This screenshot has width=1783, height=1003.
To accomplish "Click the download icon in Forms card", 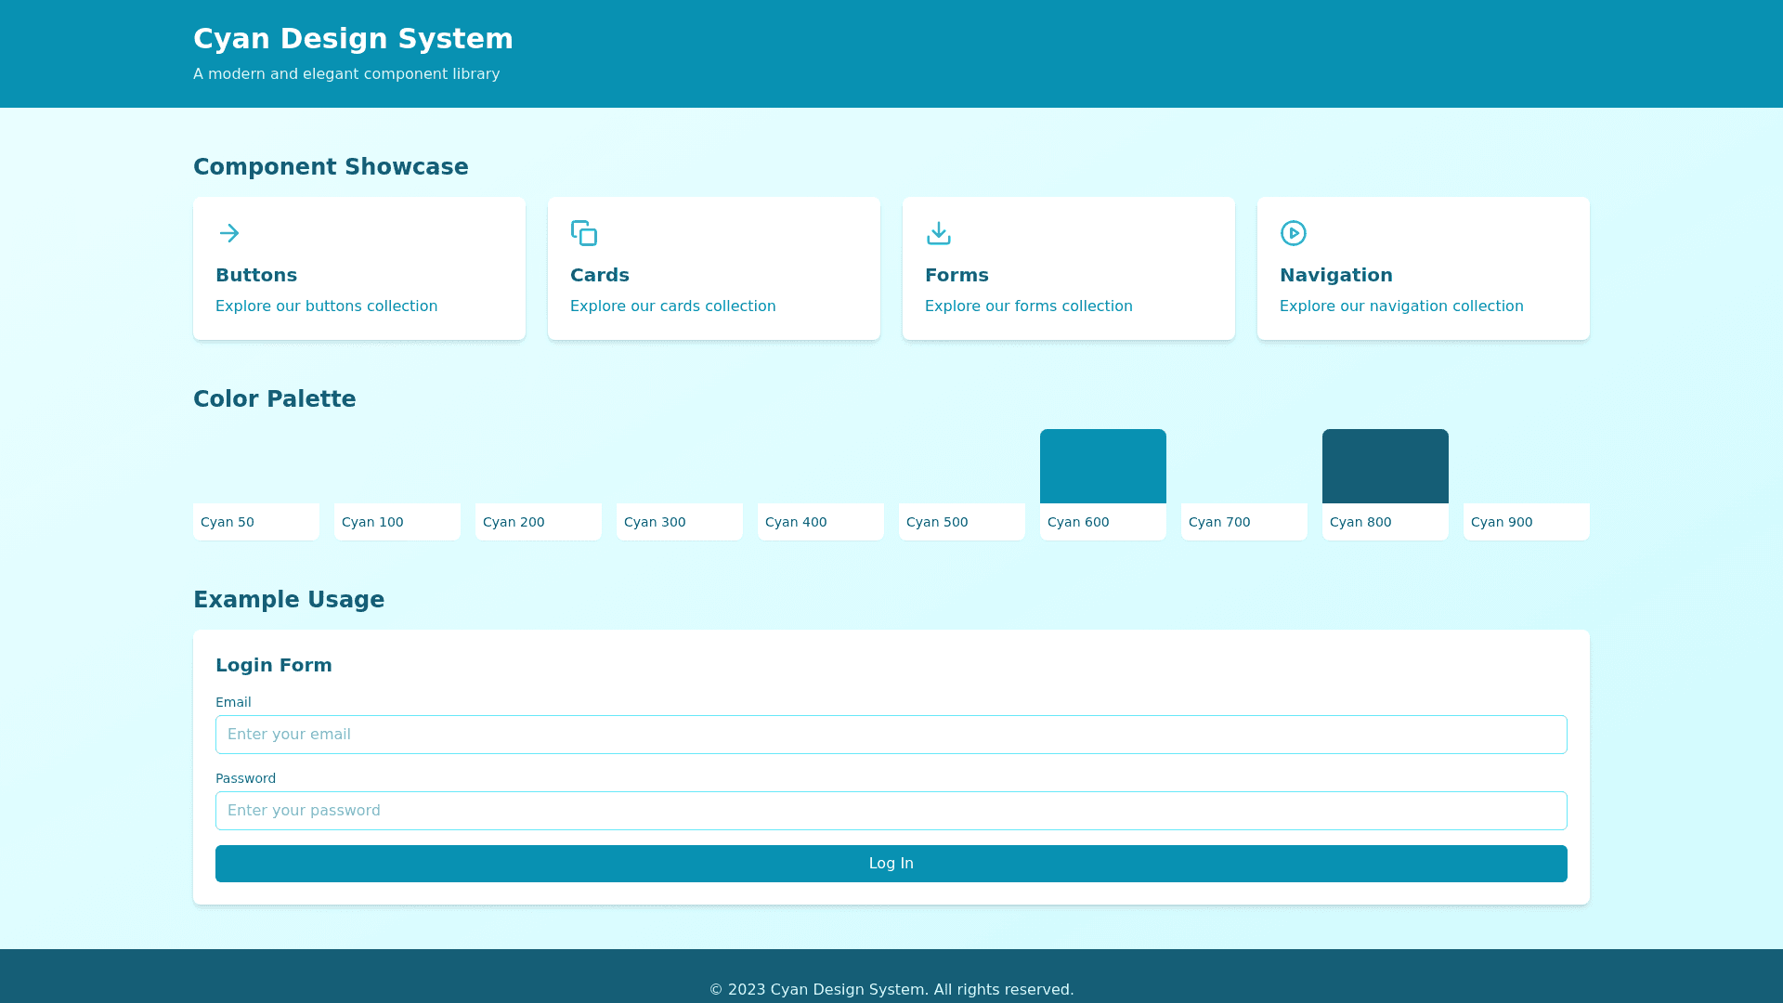I will (x=939, y=233).
